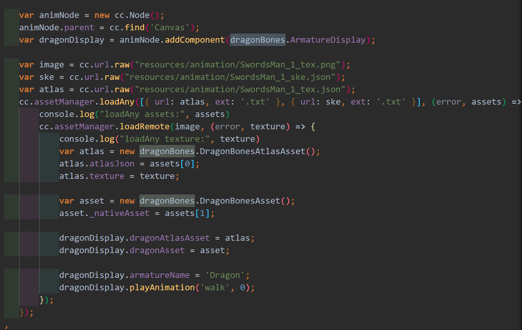
Task: Click the 'Dragon' string literal
Action: [x=225, y=275]
